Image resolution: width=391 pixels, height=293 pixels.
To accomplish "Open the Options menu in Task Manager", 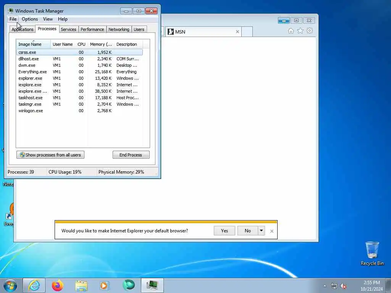I will [30, 19].
